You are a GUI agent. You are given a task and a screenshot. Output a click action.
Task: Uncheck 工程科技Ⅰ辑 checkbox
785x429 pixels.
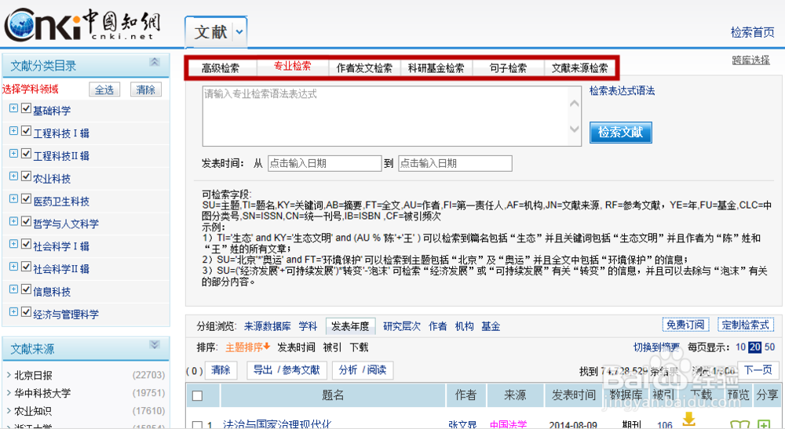27,131
